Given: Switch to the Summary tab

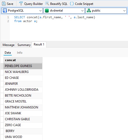Looking at the screenshot, I should 24,45.
